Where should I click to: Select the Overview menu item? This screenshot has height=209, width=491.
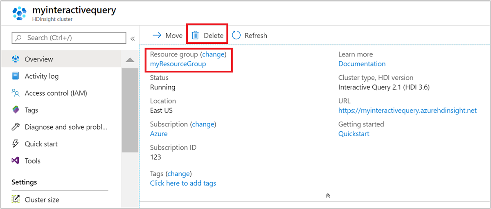coord(39,59)
